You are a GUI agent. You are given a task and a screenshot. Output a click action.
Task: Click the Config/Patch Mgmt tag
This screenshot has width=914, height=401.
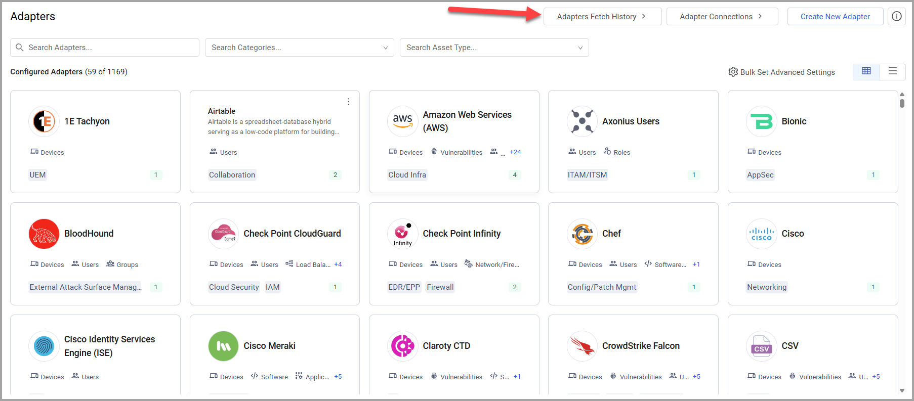point(602,287)
